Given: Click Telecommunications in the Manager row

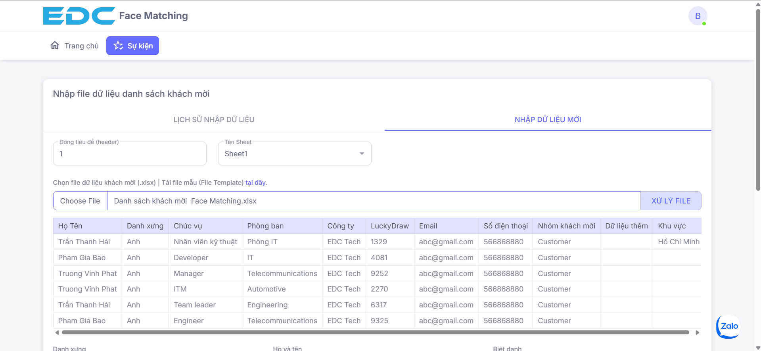Looking at the screenshot, I should point(282,274).
